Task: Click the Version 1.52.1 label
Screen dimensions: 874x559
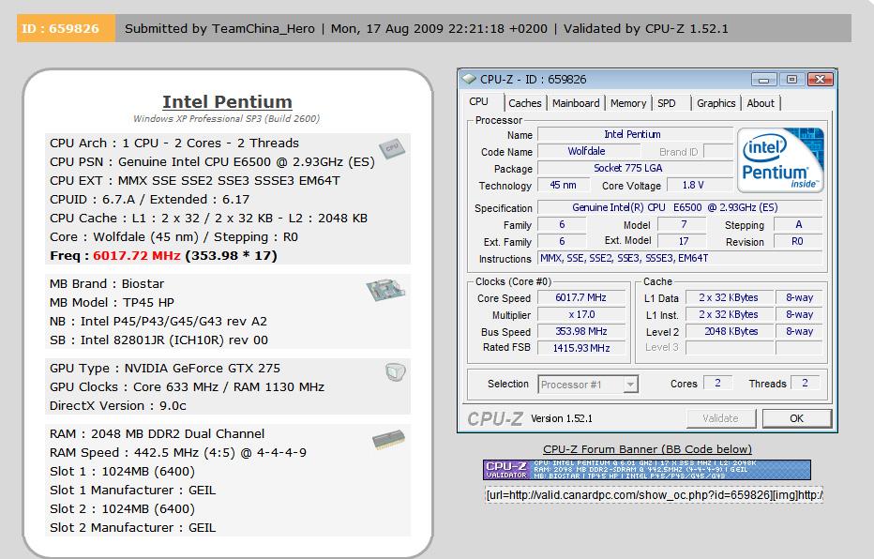Action: (x=562, y=418)
